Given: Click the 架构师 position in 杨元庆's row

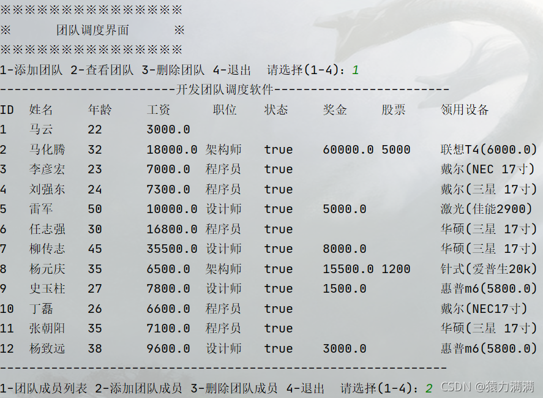Looking at the screenshot, I should pyautogui.click(x=223, y=269).
